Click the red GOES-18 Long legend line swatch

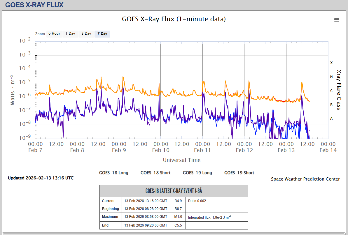click(95, 173)
